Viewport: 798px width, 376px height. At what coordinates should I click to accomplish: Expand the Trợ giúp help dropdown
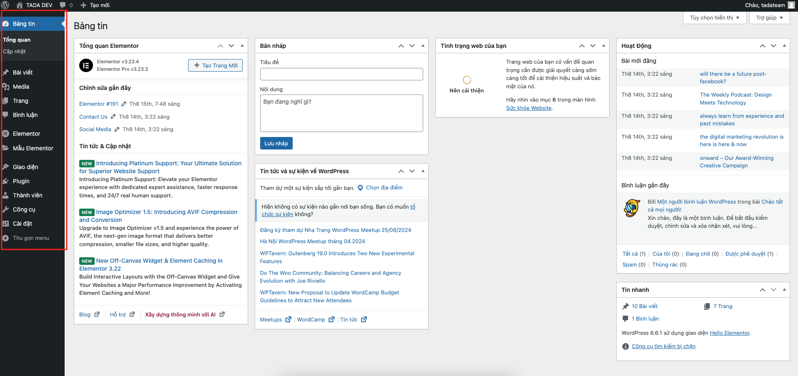(x=769, y=18)
